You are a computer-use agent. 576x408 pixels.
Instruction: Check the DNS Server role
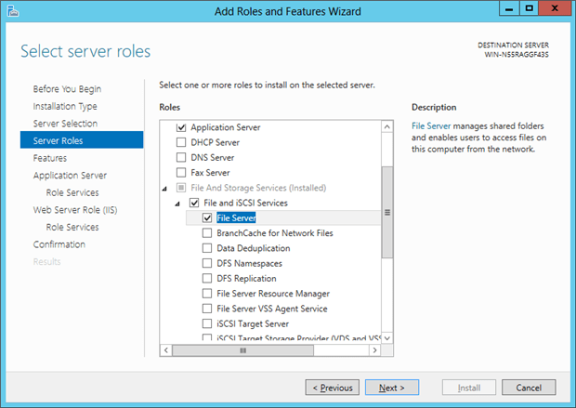tap(181, 157)
